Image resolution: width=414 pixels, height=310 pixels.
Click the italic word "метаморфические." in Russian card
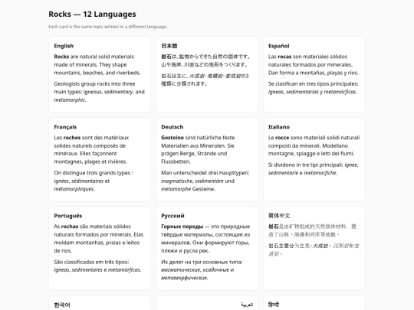tap(185, 278)
